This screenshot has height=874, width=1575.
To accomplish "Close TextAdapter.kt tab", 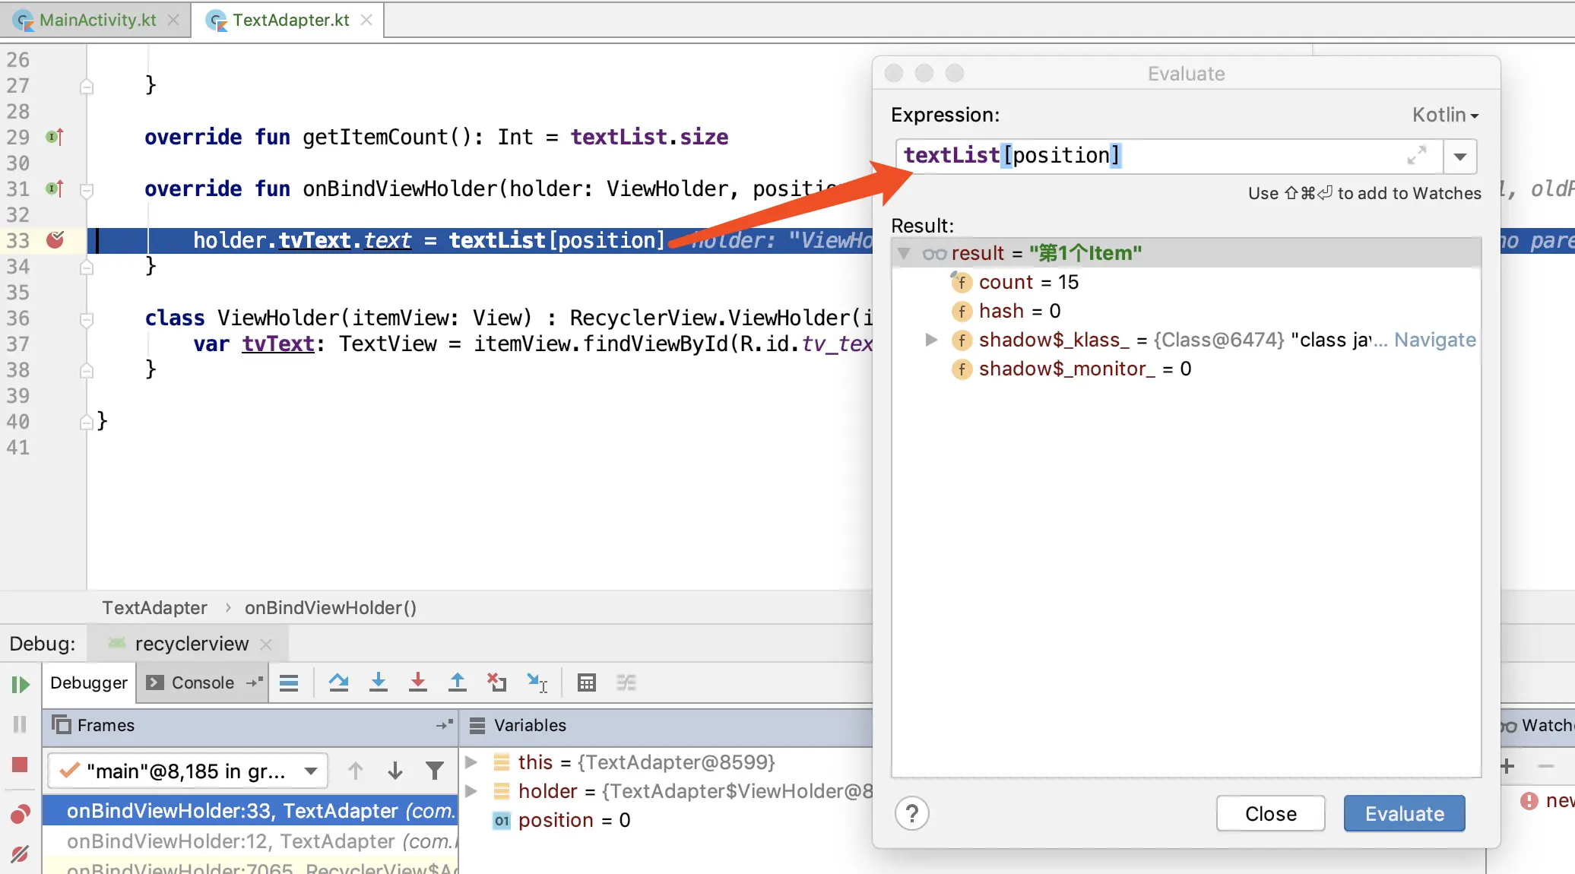I will [x=366, y=20].
